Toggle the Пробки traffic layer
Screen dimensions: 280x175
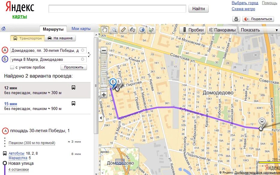(193, 30)
